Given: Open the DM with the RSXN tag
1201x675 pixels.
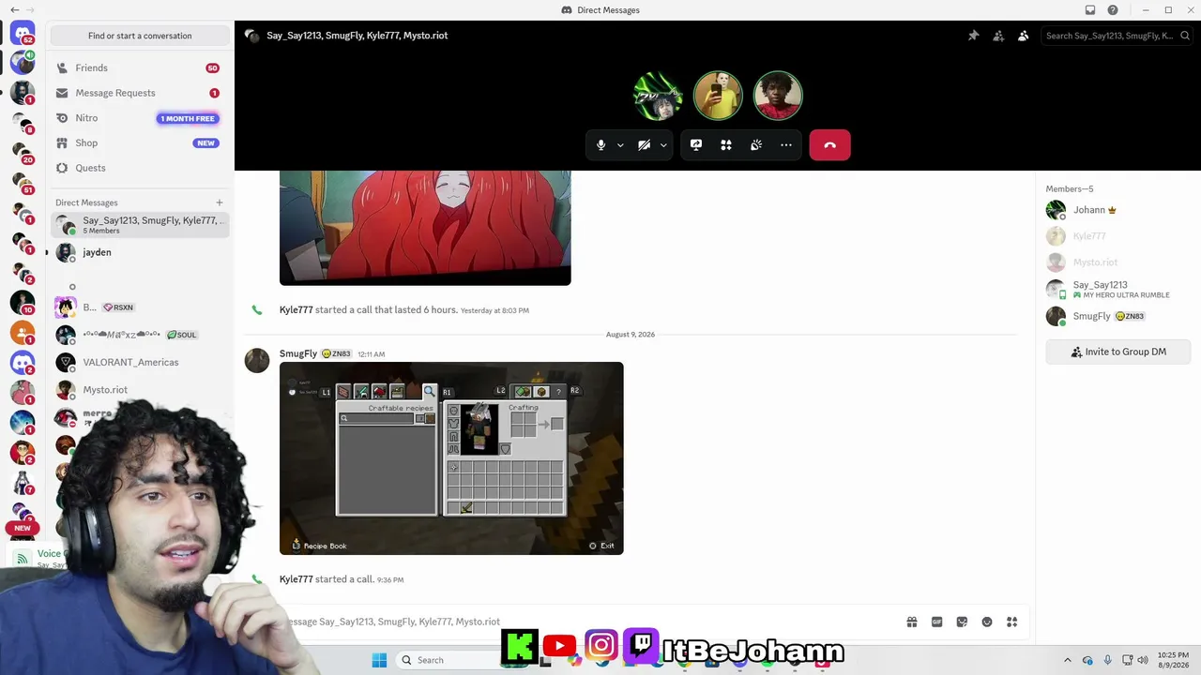Looking at the screenshot, I should [x=140, y=307].
